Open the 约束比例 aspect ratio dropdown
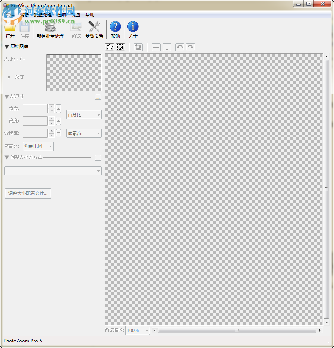This screenshot has width=334, height=348. pos(38,146)
